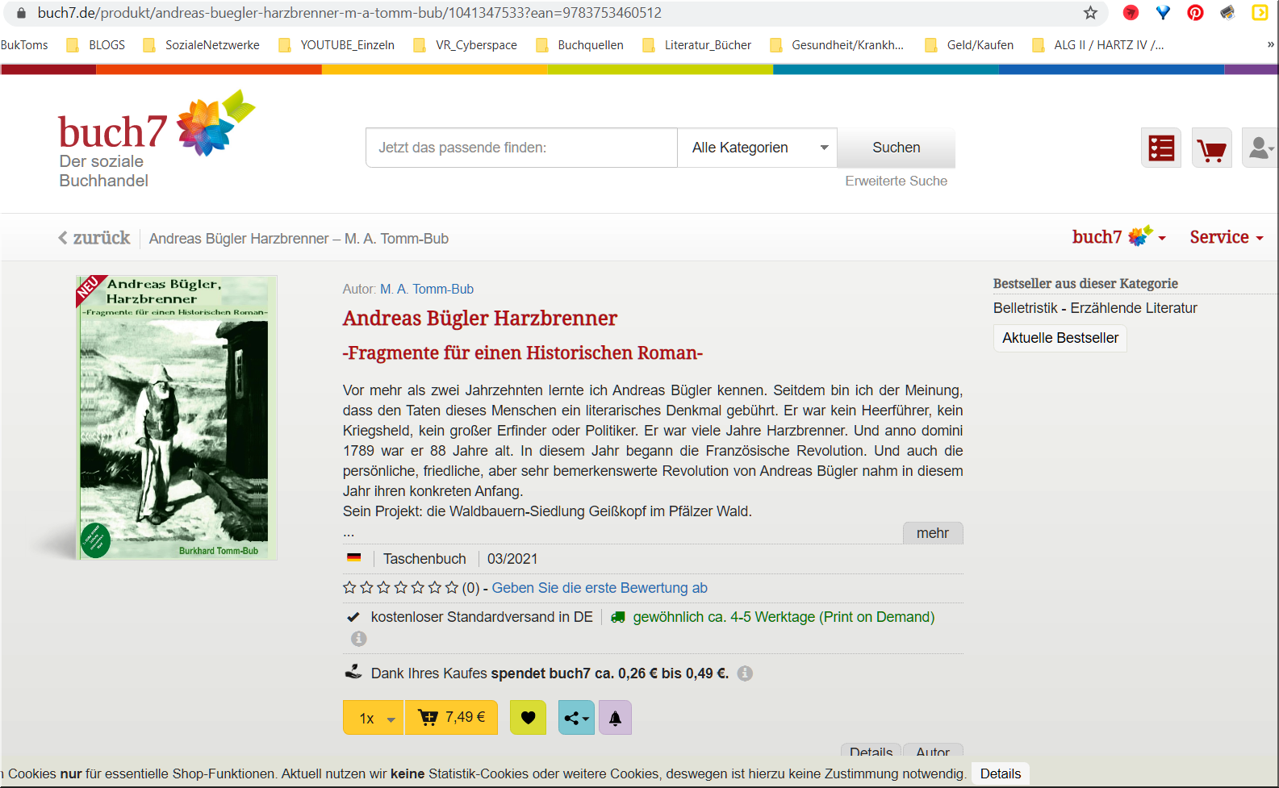Click Details in the cookie notice

pyautogui.click(x=1000, y=773)
